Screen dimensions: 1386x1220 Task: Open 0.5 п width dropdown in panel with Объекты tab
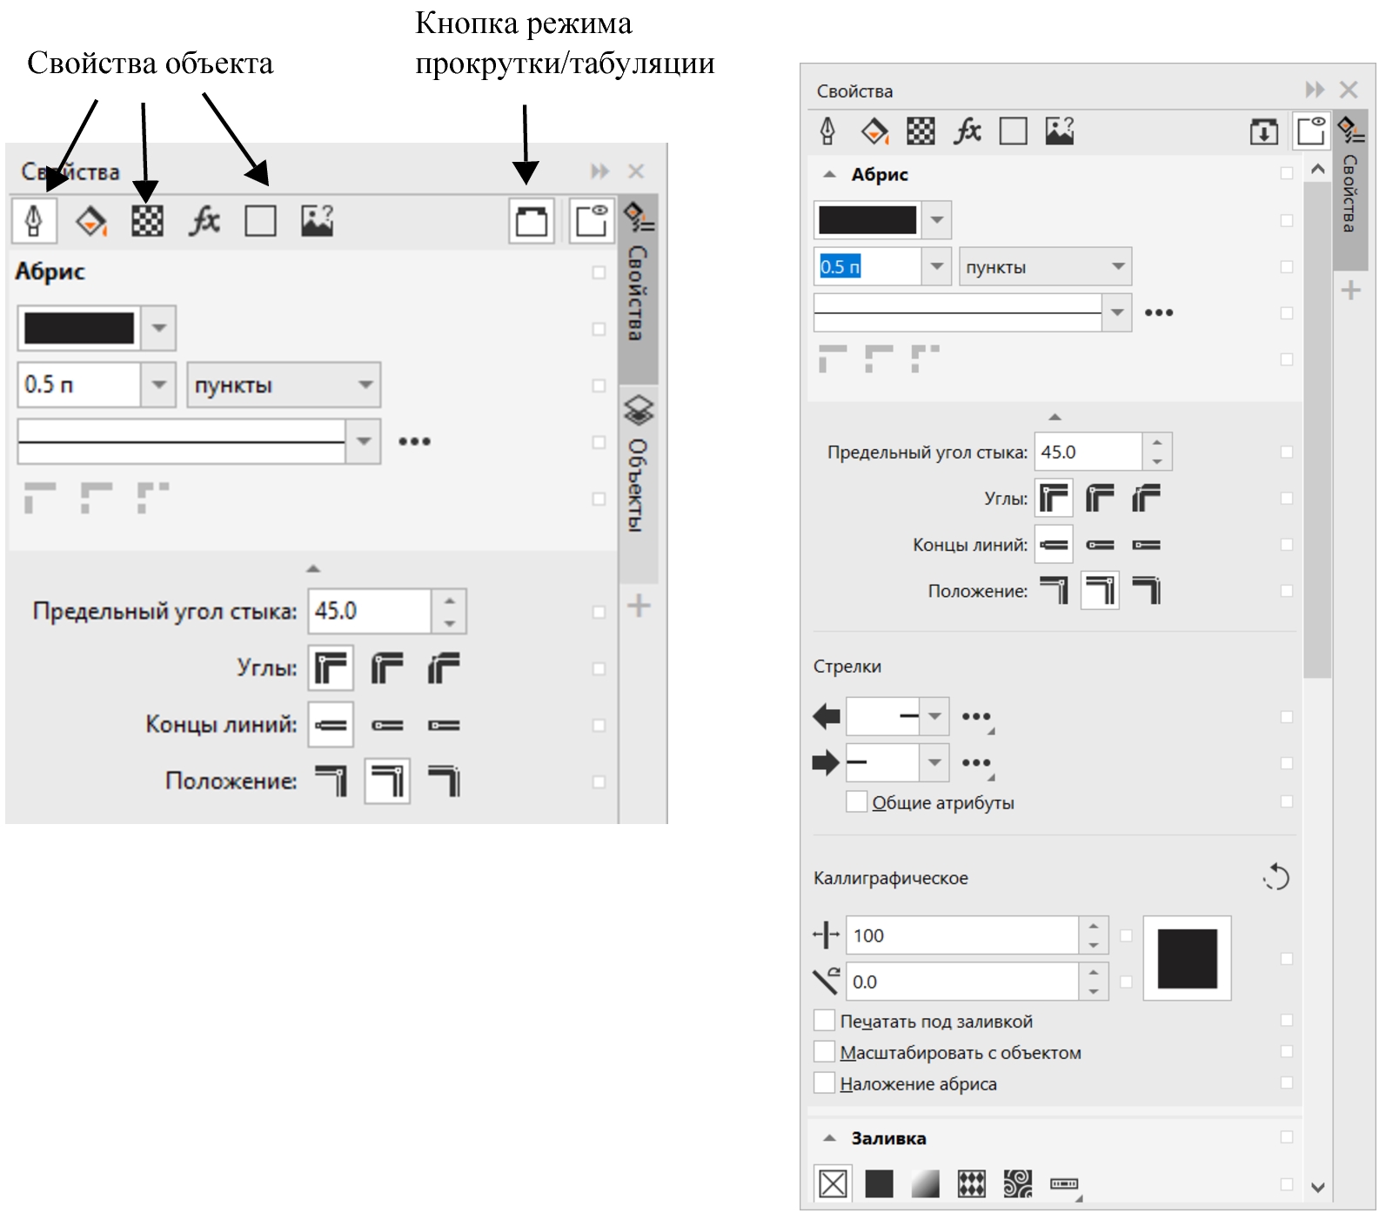point(158,385)
